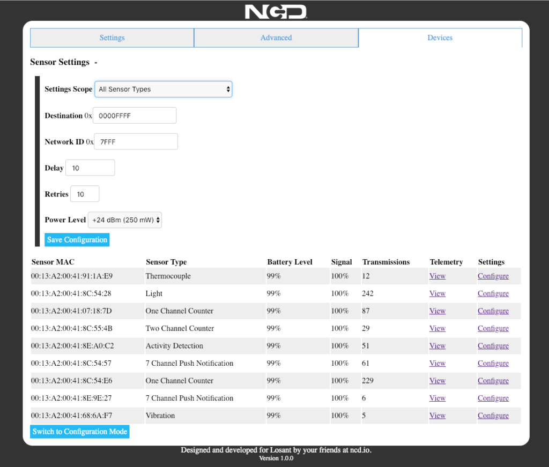Switch to the Settings tab
The width and height of the screenshot is (549, 467).
pos(112,37)
